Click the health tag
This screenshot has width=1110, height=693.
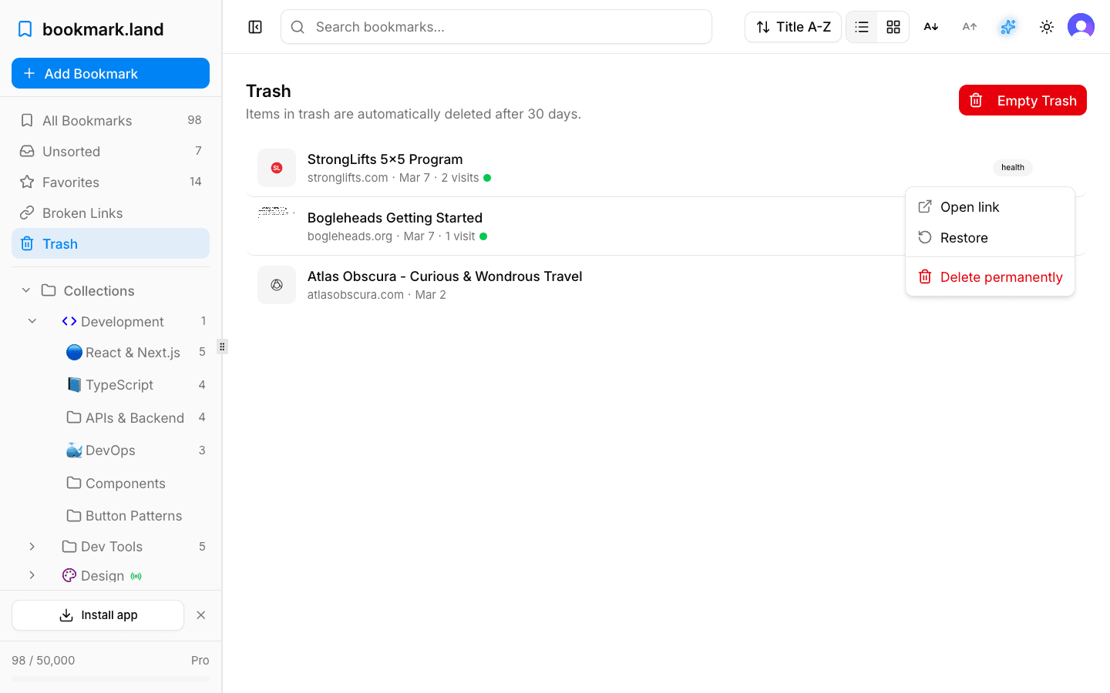click(1013, 167)
